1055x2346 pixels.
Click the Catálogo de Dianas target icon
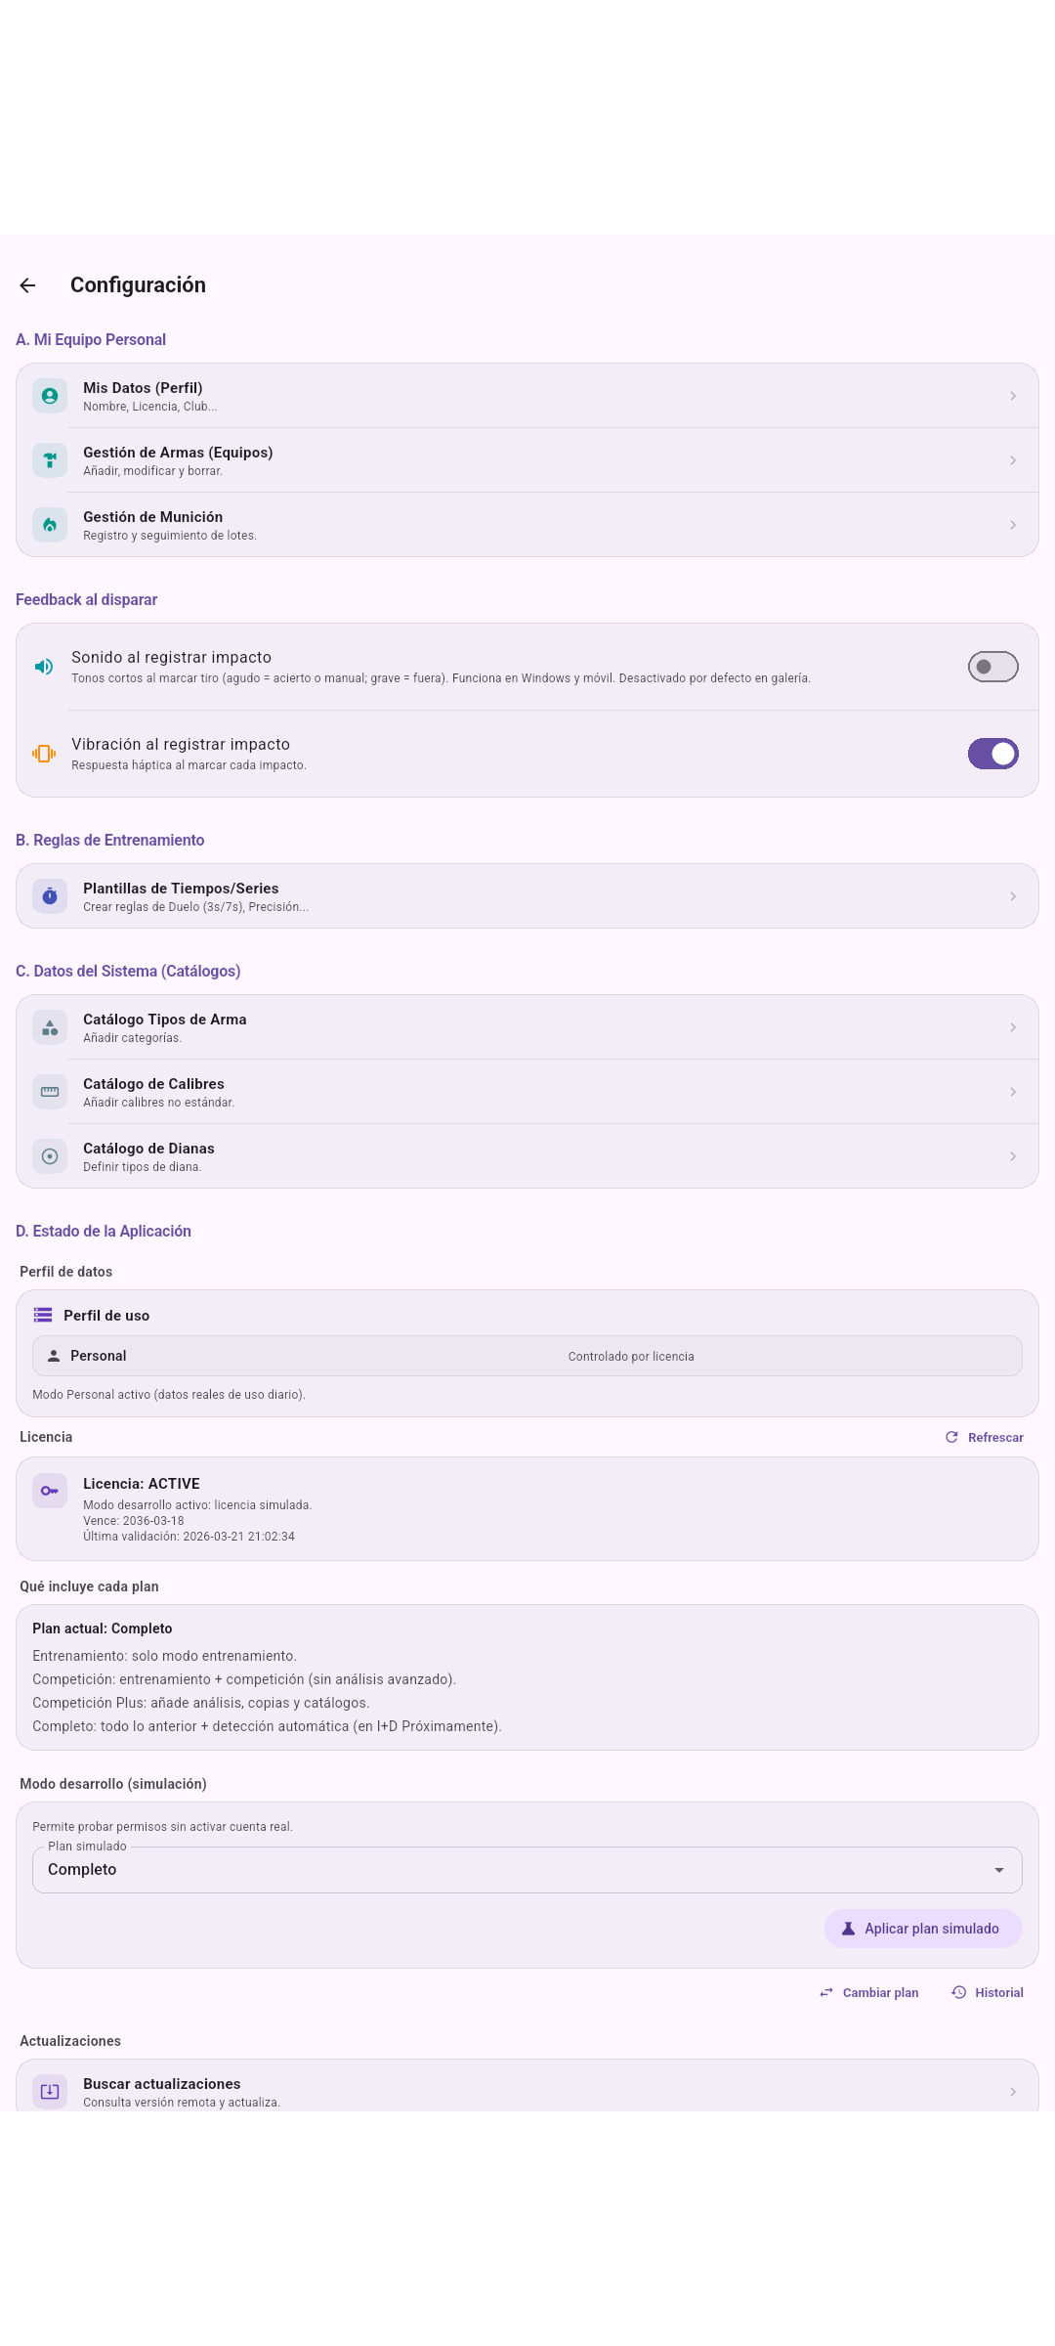[x=49, y=1156]
